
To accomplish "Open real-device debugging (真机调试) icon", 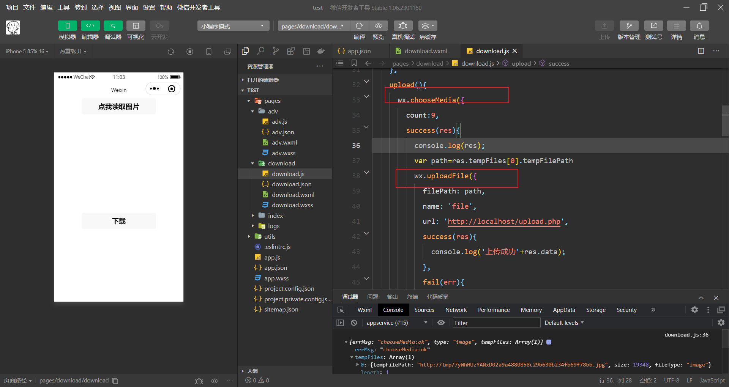I will tap(403, 26).
